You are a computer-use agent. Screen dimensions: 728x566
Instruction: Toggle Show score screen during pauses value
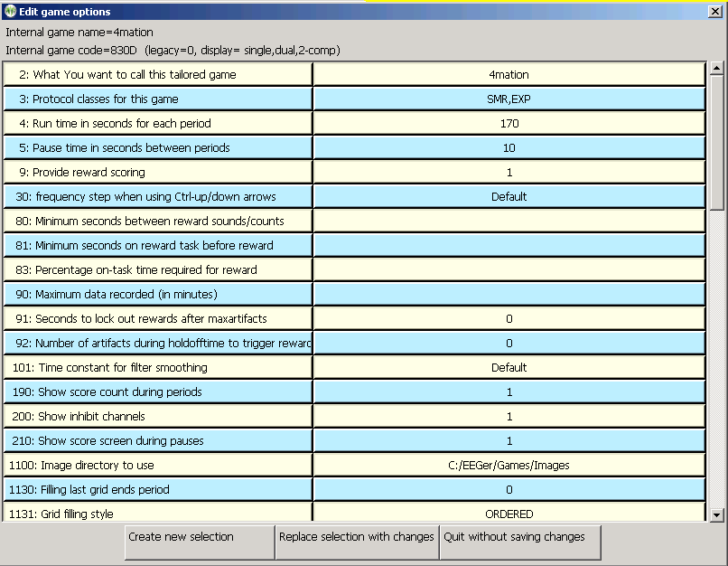click(x=509, y=441)
